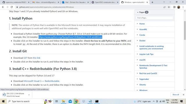This screenshot has width=186, height=104.
Task: Close the downloads bar
Action: click(183, 95)
